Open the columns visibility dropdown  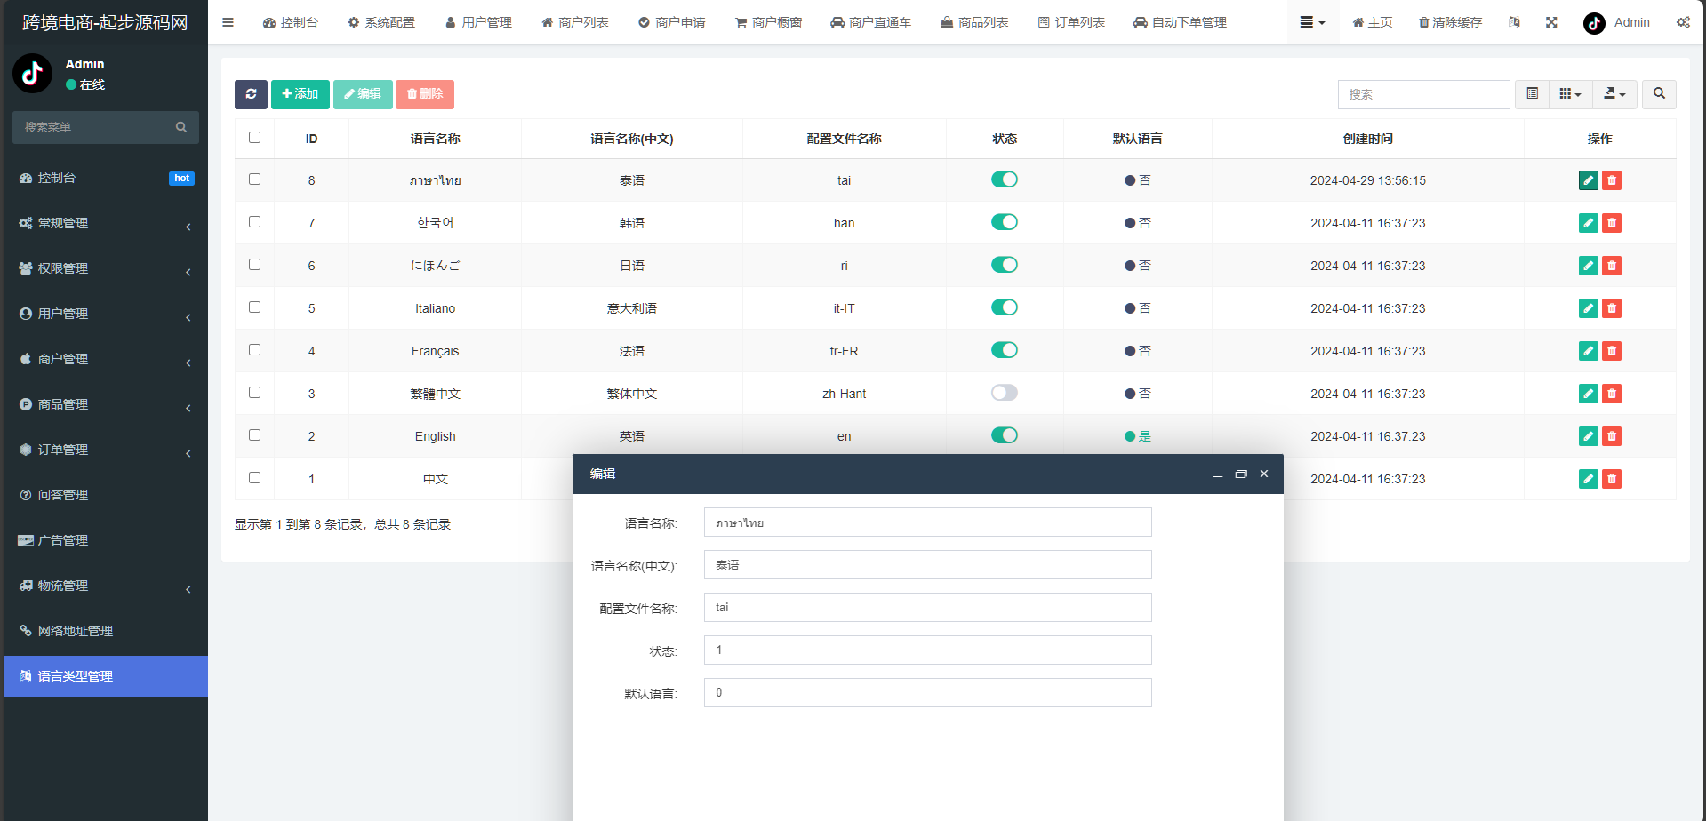point(1570,94)
